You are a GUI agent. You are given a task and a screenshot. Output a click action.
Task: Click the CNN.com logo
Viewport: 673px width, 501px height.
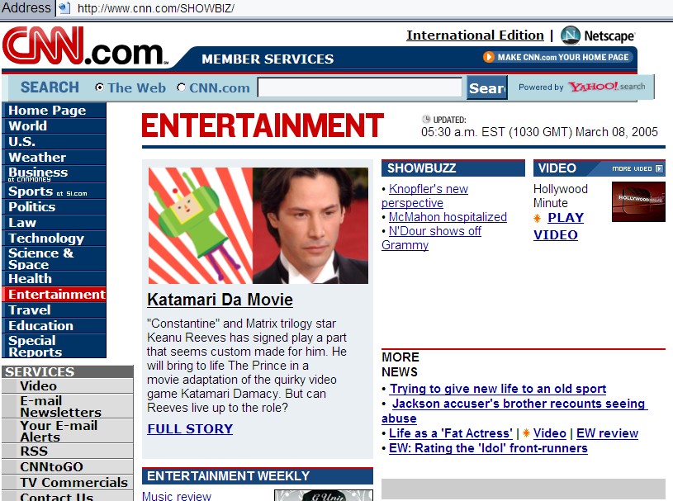coord(85,47)
